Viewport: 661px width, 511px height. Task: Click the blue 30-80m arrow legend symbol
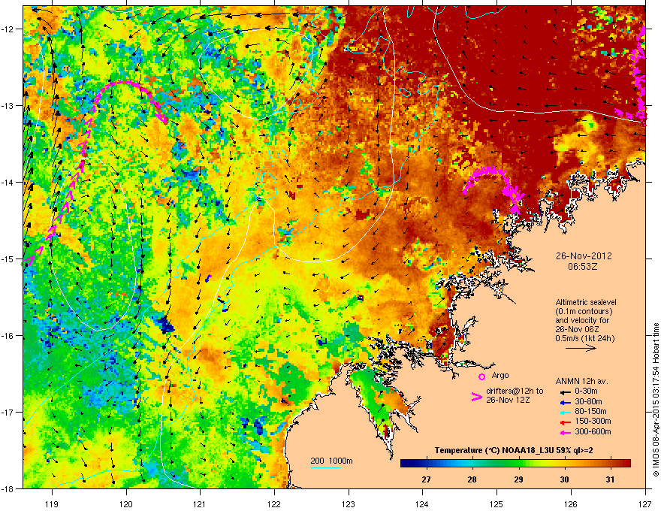click(x=566, y=402)
